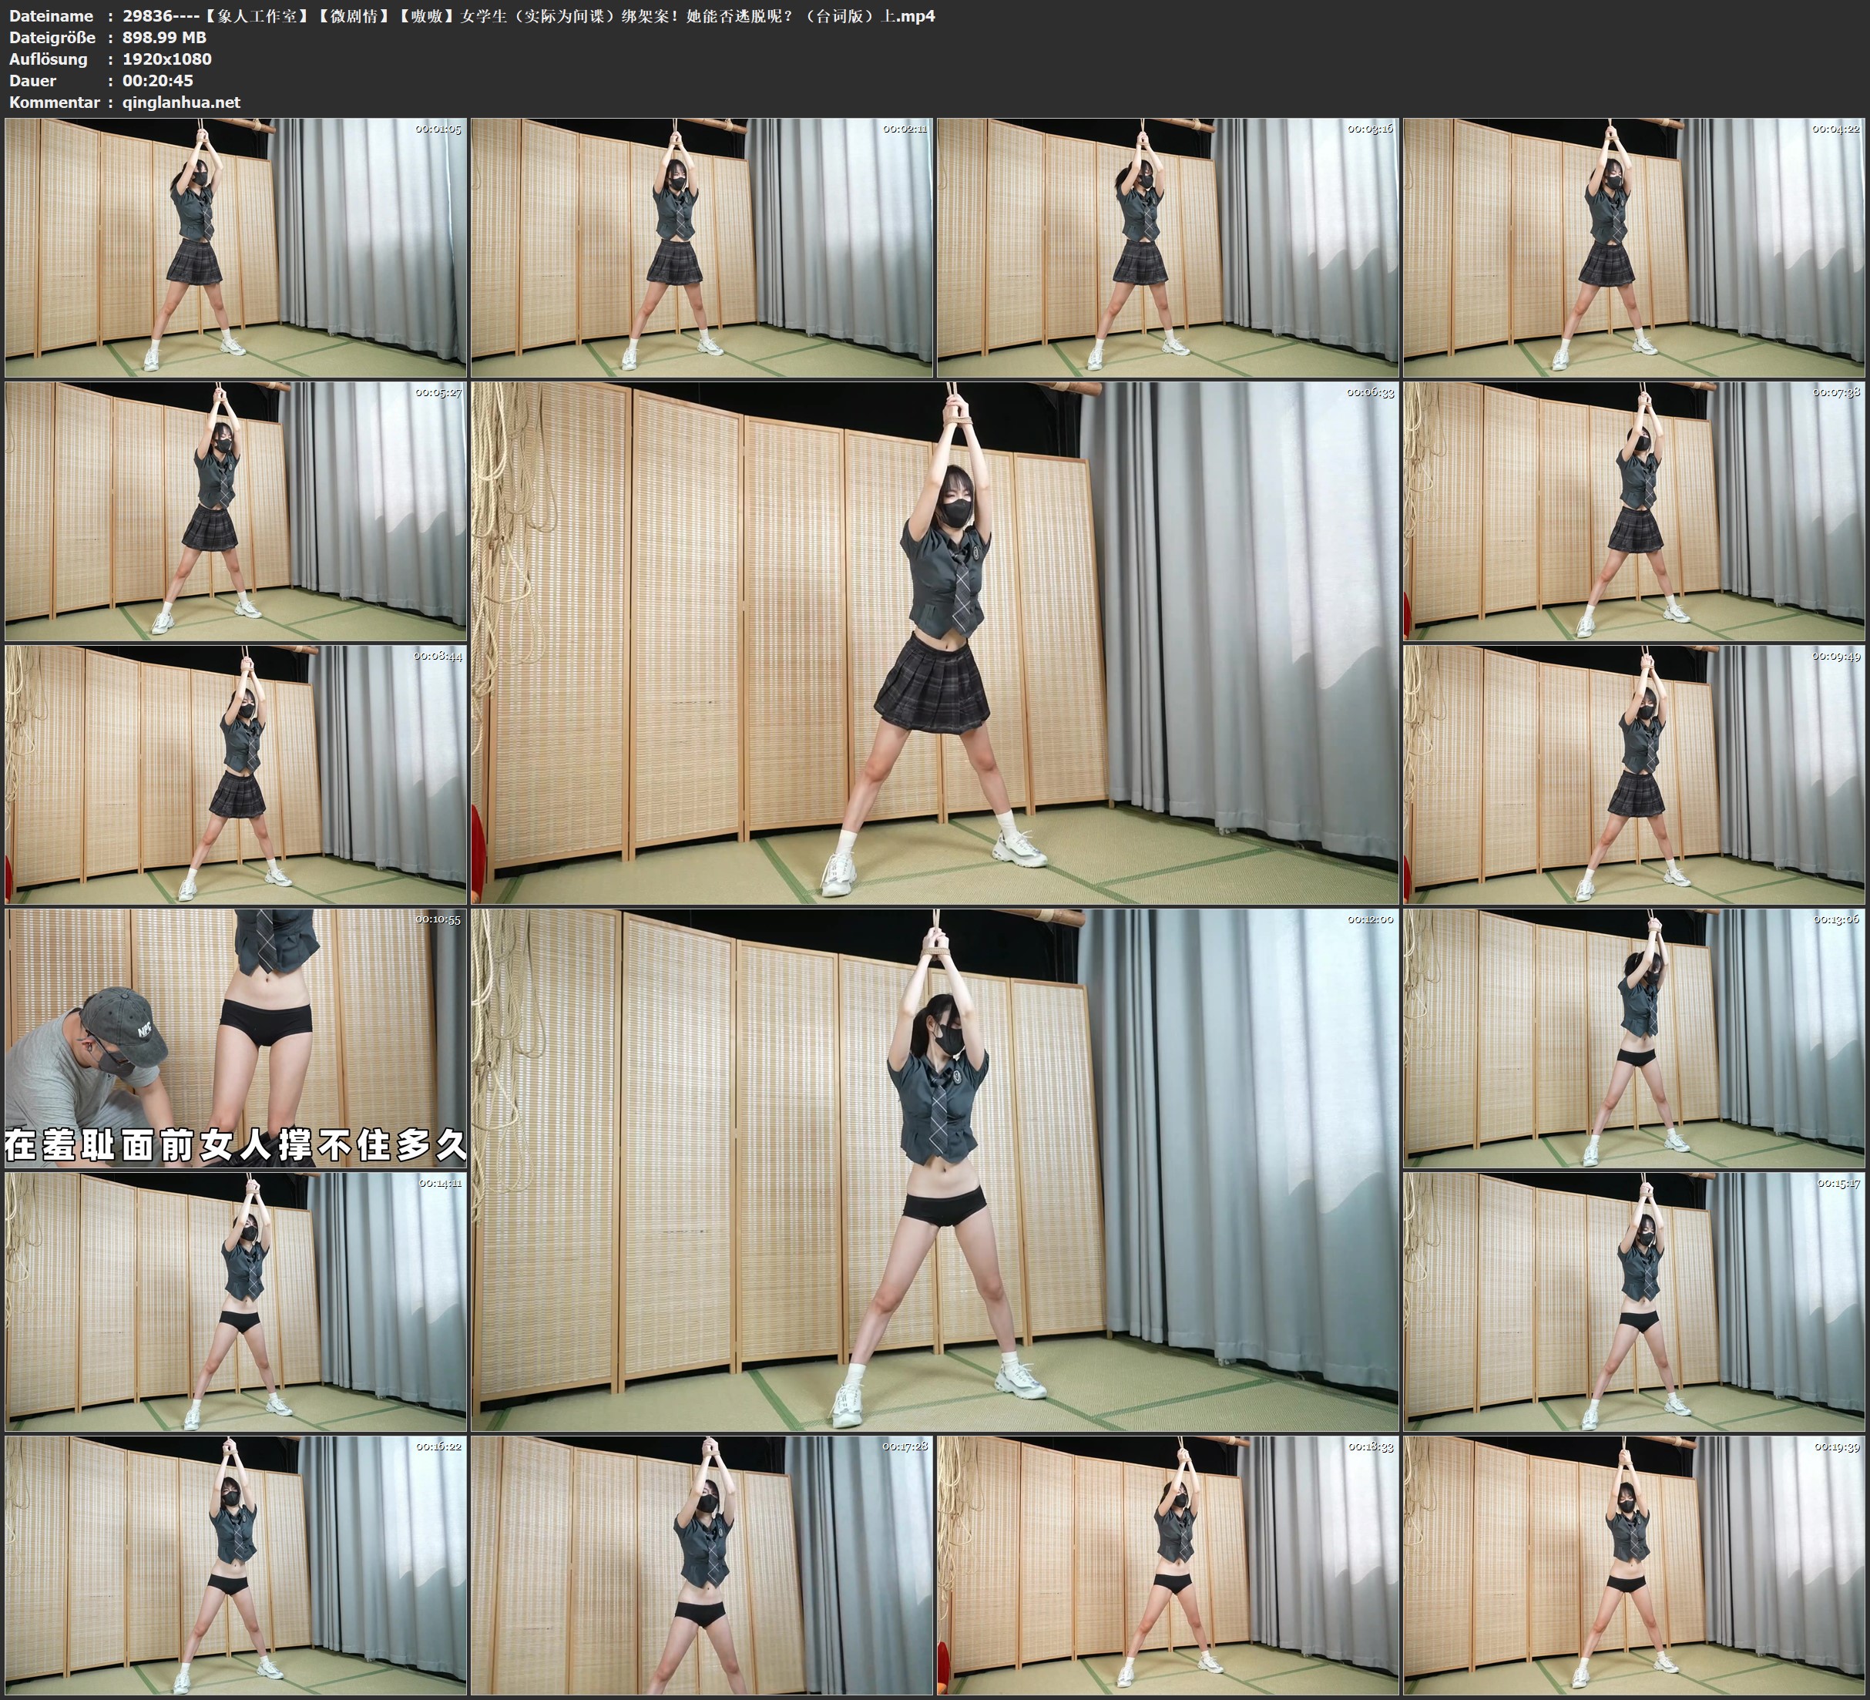Click the mp4 file name text
The image size is (1870, 1700).
point(528,15)
